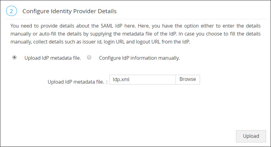271x147 pixels.
Task: Submit the metadata file using Upload
Action: (x=251, y=136)
